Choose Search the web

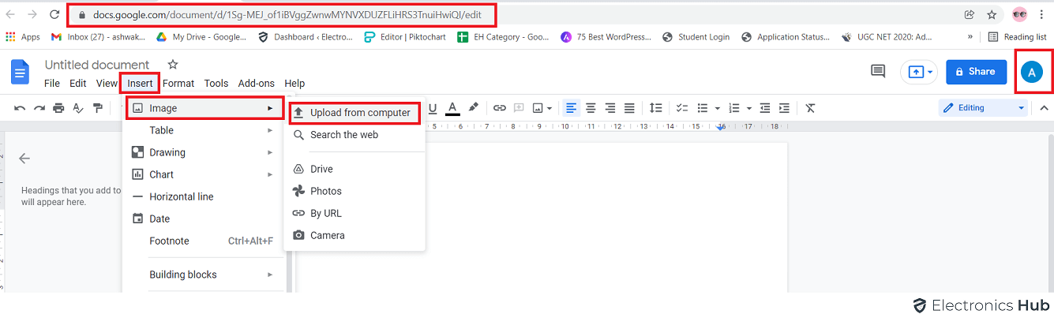pyautogui.click(x=354, y=135)
